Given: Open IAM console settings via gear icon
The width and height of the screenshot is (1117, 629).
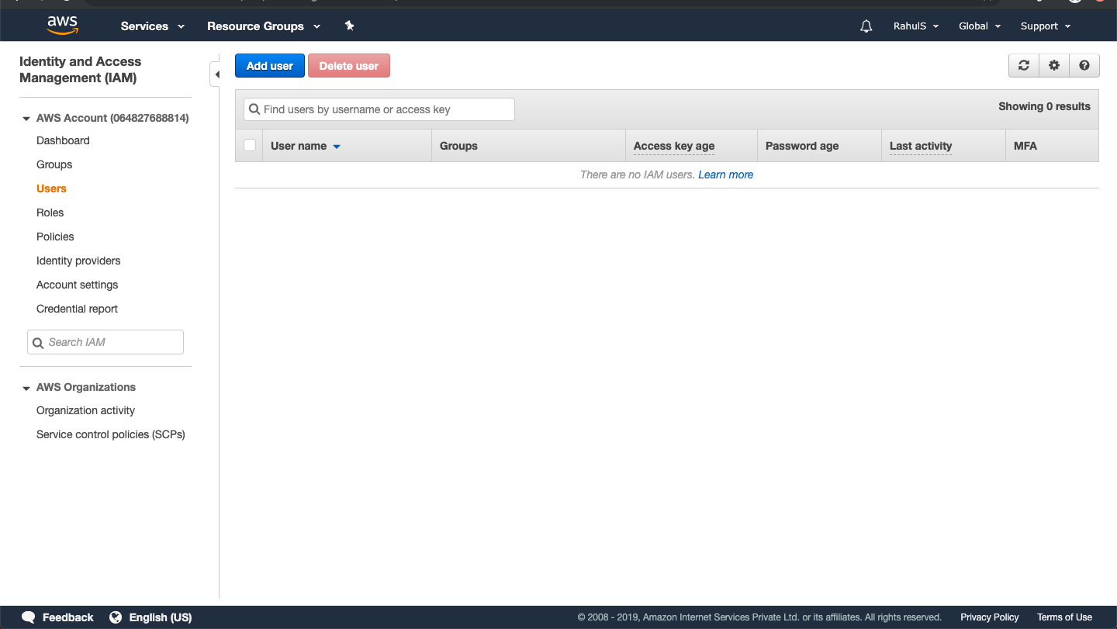Looking at the screenshot, I should (1053, 65).
